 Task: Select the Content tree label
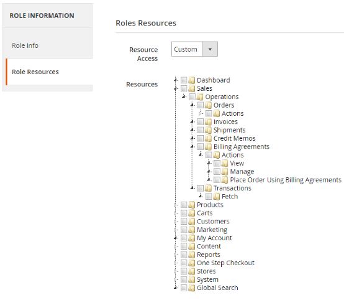click(209, 246)
